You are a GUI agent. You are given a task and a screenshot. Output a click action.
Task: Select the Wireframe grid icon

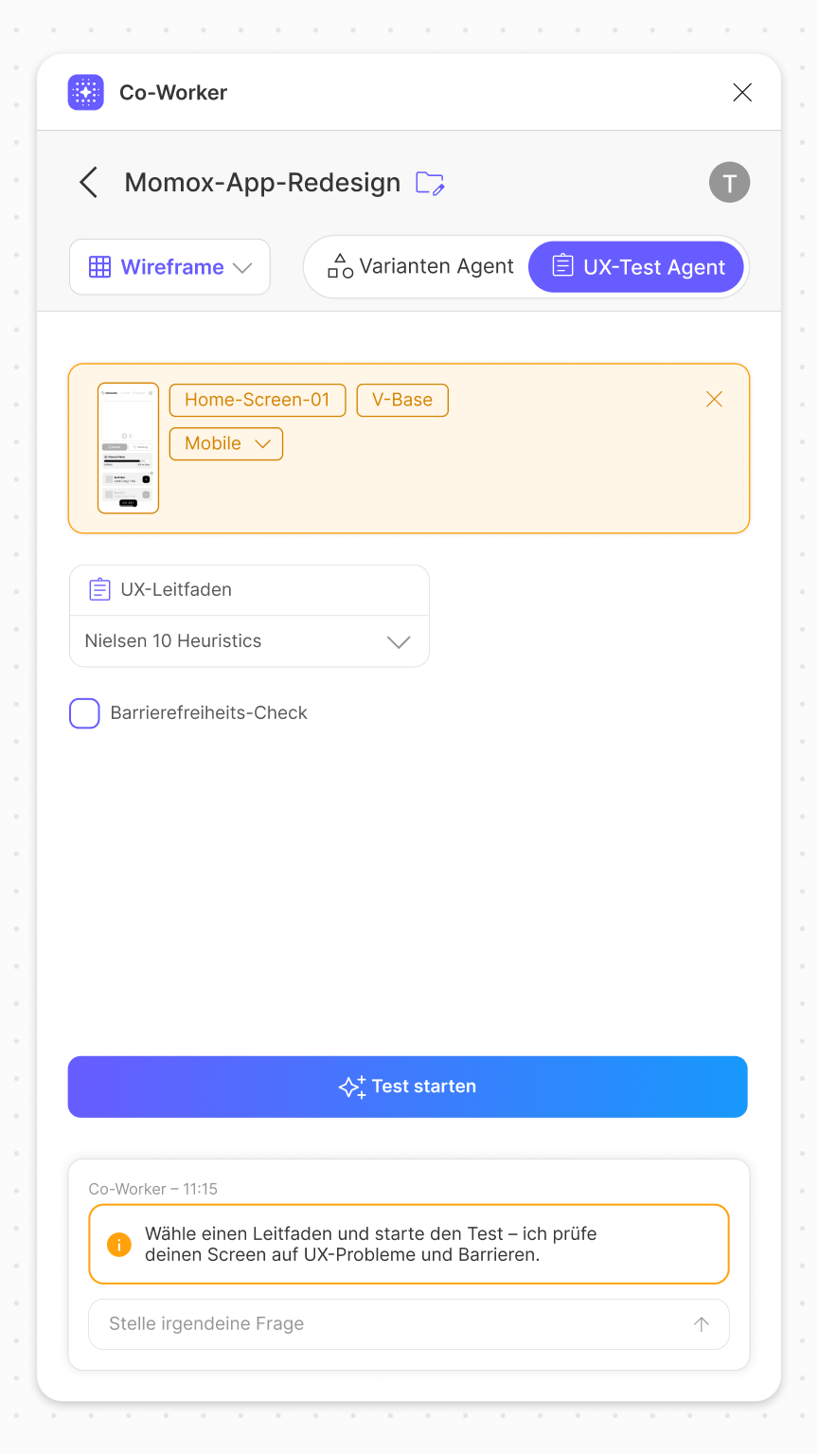coord(101,266)
